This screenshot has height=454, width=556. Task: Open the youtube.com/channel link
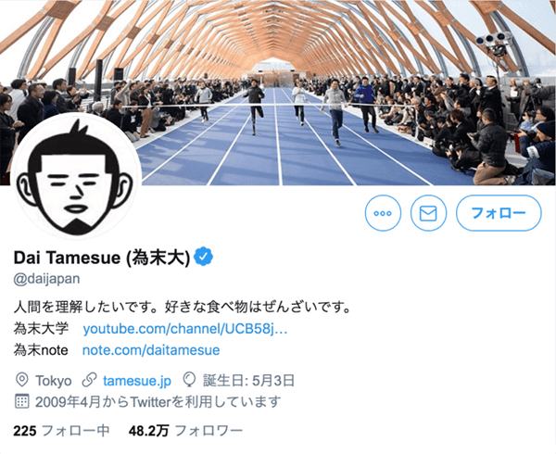coord(185,329)
